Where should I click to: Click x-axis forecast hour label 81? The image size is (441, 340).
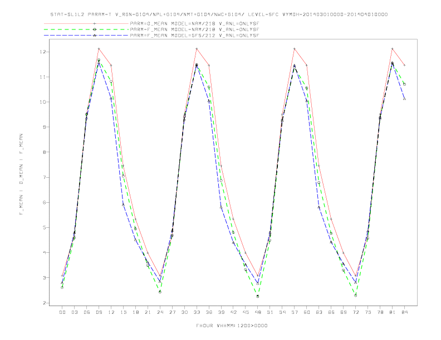(393, 312)
